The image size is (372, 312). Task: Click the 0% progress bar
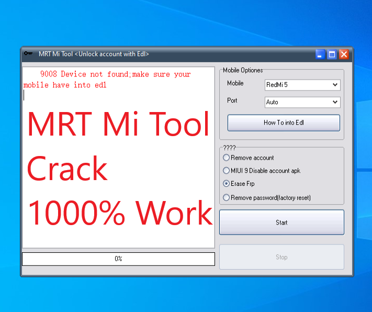coord(118,259)
